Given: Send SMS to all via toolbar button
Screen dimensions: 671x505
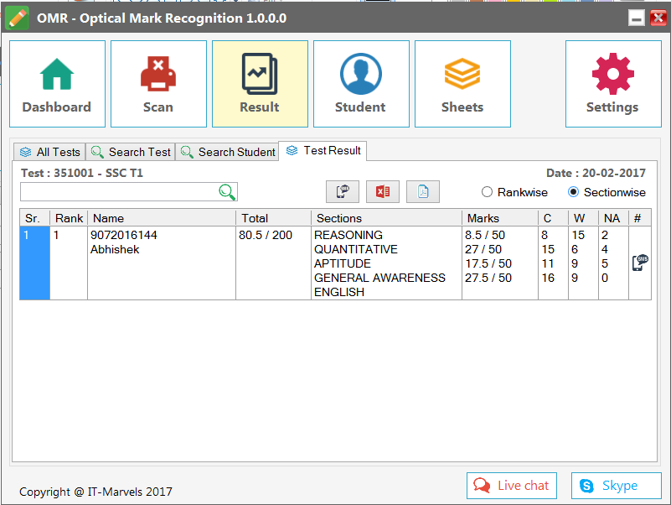Looking at the screenshot, I should pos(343,191).
